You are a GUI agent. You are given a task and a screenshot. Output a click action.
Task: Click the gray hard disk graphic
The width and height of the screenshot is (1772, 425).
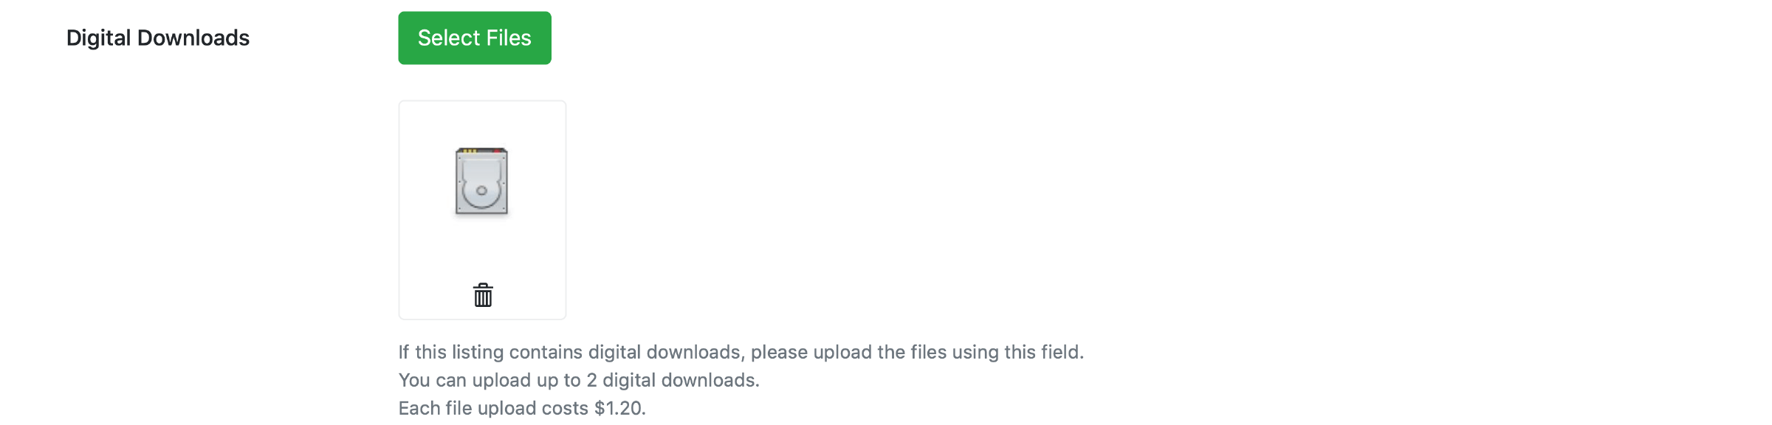pos(481,182)
